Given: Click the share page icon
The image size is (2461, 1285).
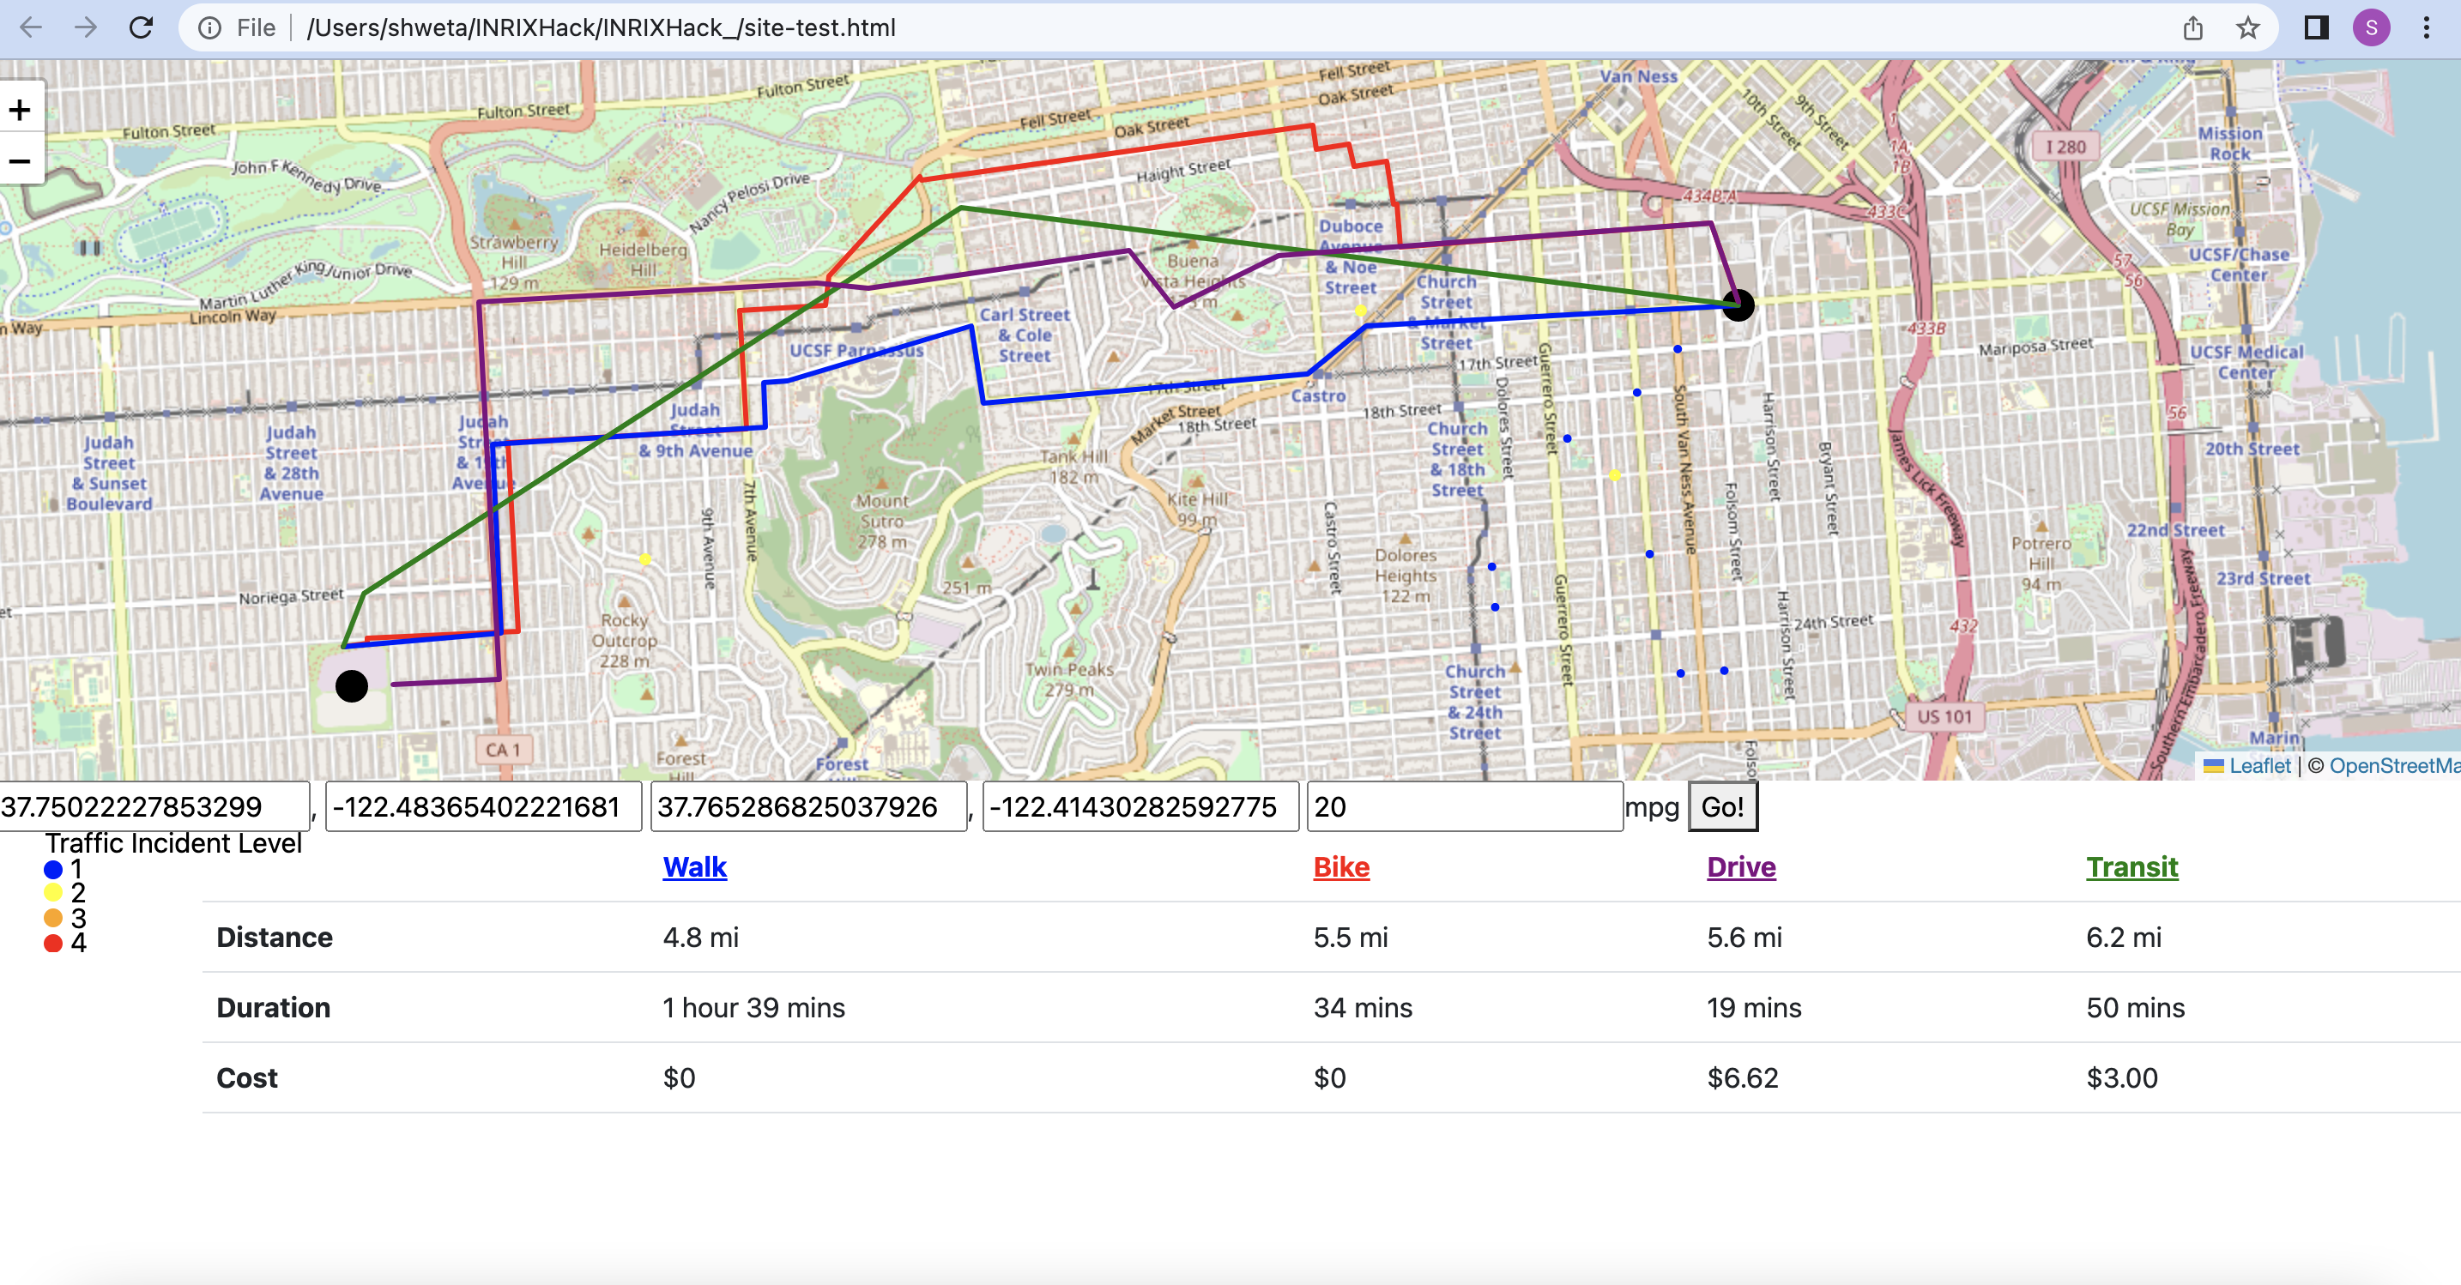Looking at the screenshot, I should click(2192, 27).
